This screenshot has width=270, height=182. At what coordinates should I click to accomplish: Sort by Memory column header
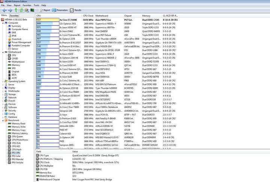pos(151,16)
